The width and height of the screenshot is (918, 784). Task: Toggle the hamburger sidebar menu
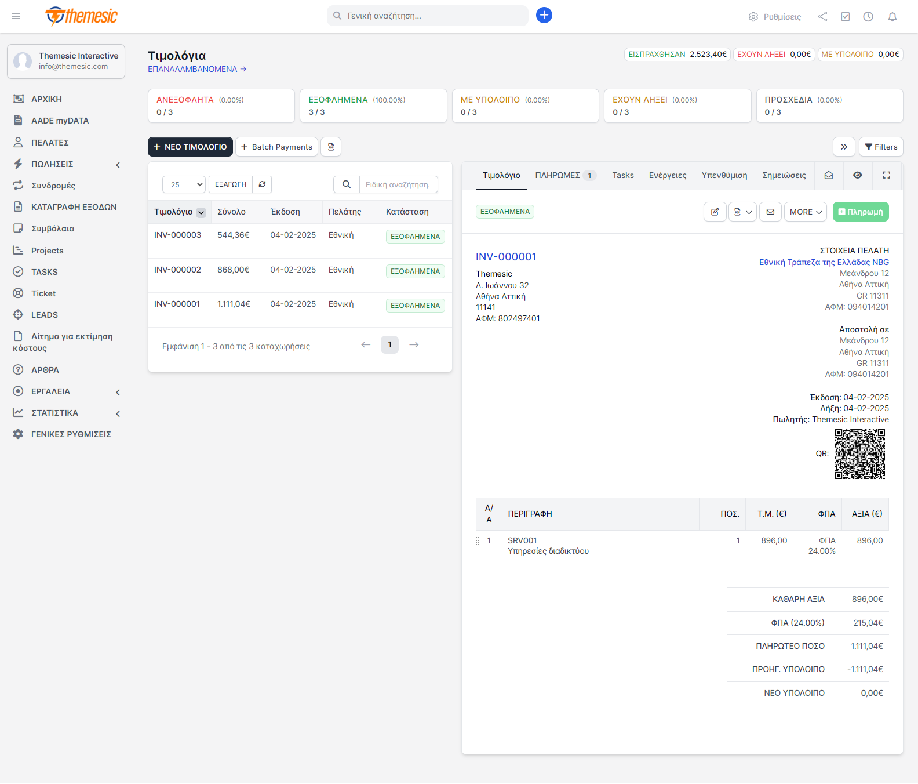(16, 16)
